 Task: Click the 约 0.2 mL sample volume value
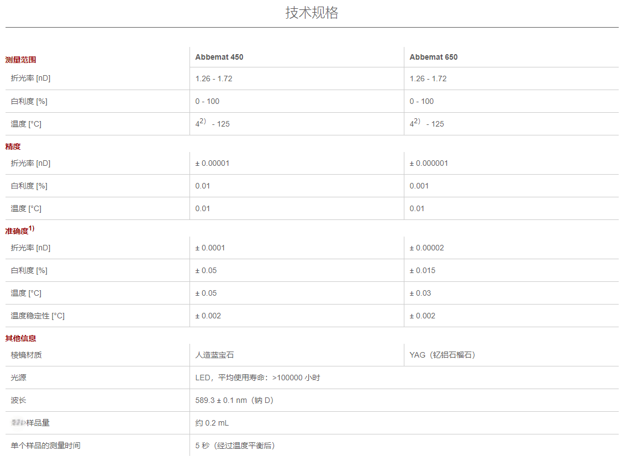[212, 423]
